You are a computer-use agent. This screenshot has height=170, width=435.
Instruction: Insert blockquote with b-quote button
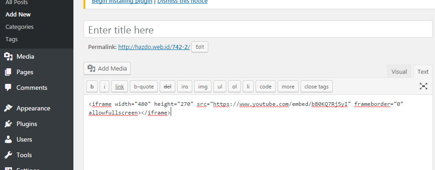144,87
